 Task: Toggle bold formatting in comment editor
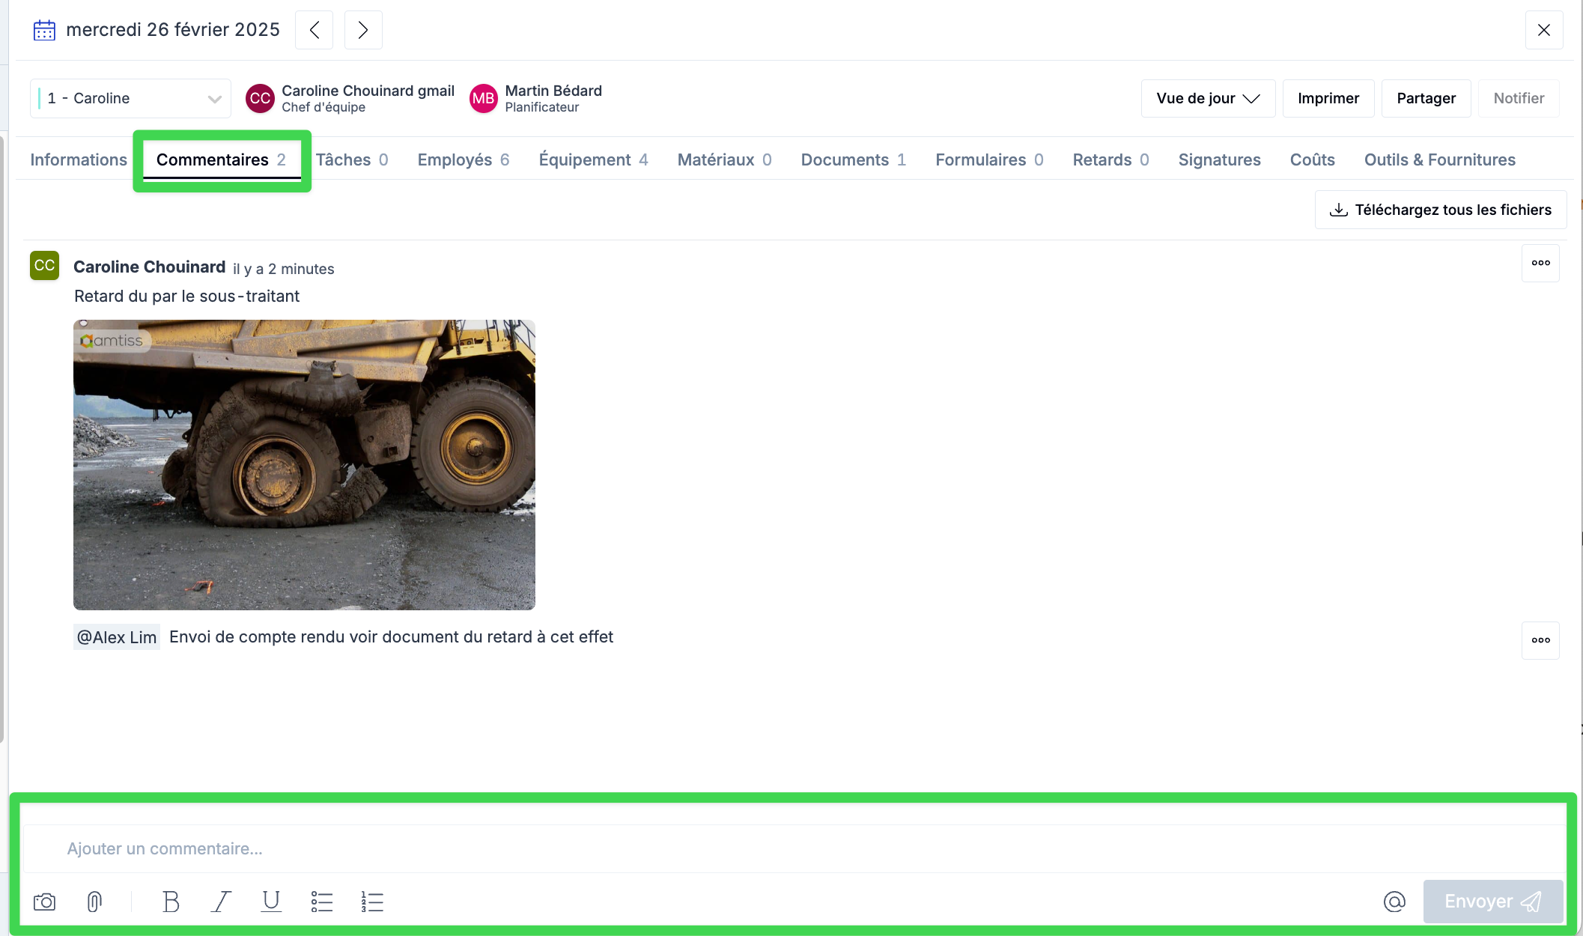click(x=171, y=902)
